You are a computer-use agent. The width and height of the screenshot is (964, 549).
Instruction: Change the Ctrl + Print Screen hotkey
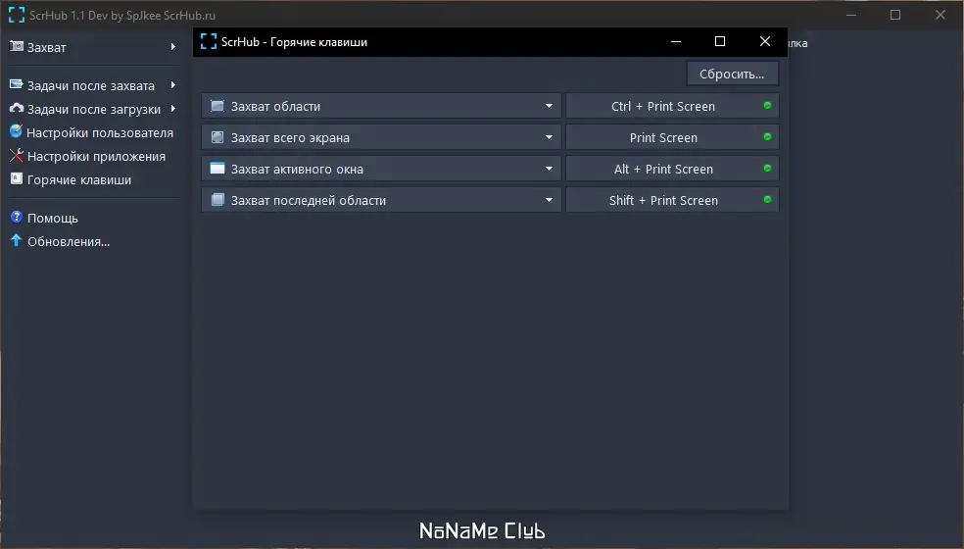coord(672,106)
